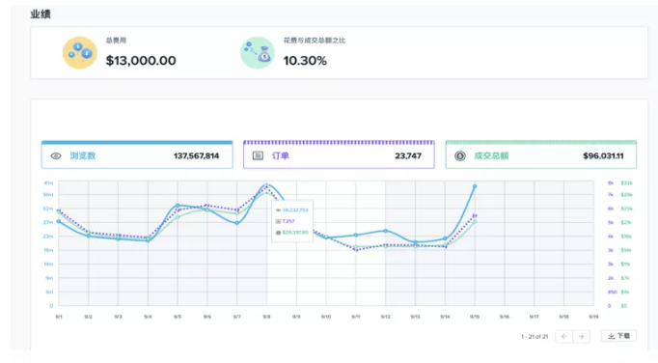Click the 7,257 orders value in the tooltip
The height and width of the screenshot is (363, 658).
[x=288, y=221]
